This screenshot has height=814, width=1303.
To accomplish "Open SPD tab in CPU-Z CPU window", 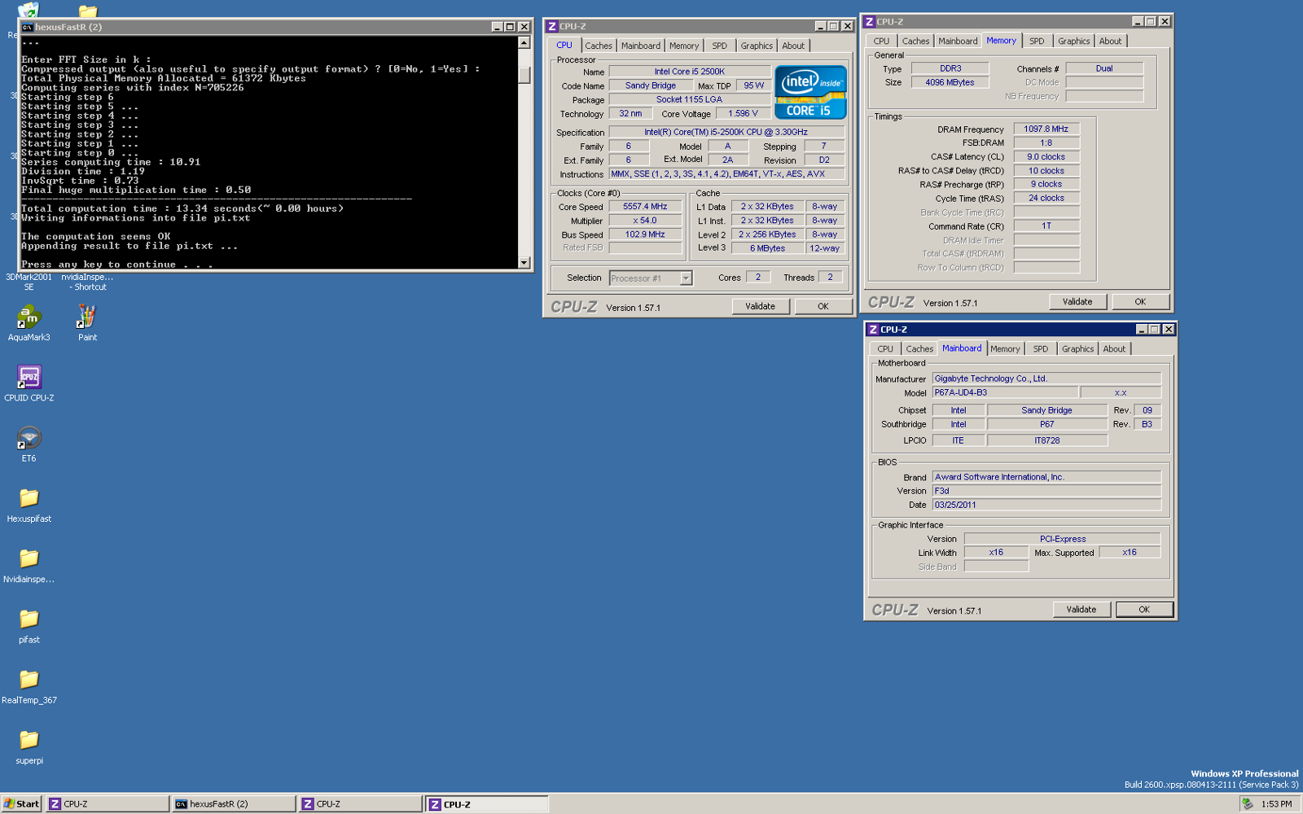I will 720,46.
